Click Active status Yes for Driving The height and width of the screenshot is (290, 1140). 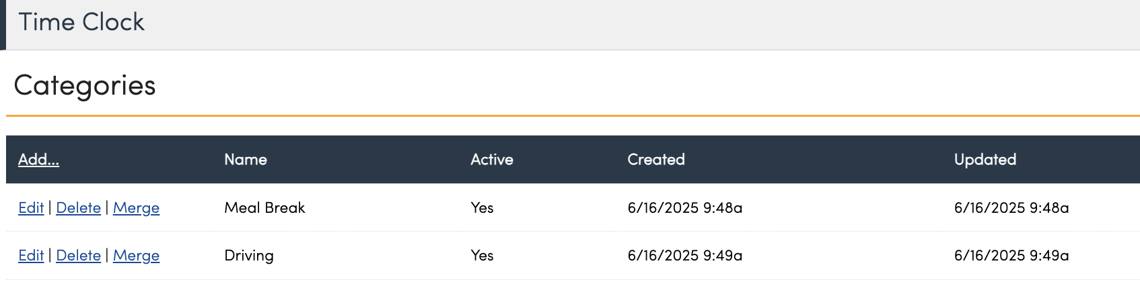click(482, 256)
